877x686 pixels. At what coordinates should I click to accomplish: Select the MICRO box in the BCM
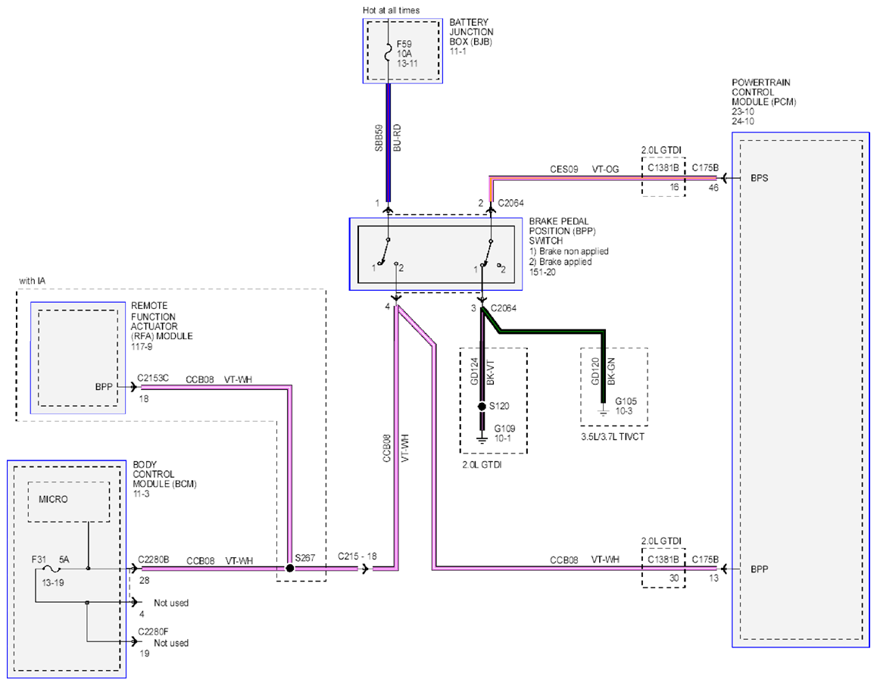point(69,501)
